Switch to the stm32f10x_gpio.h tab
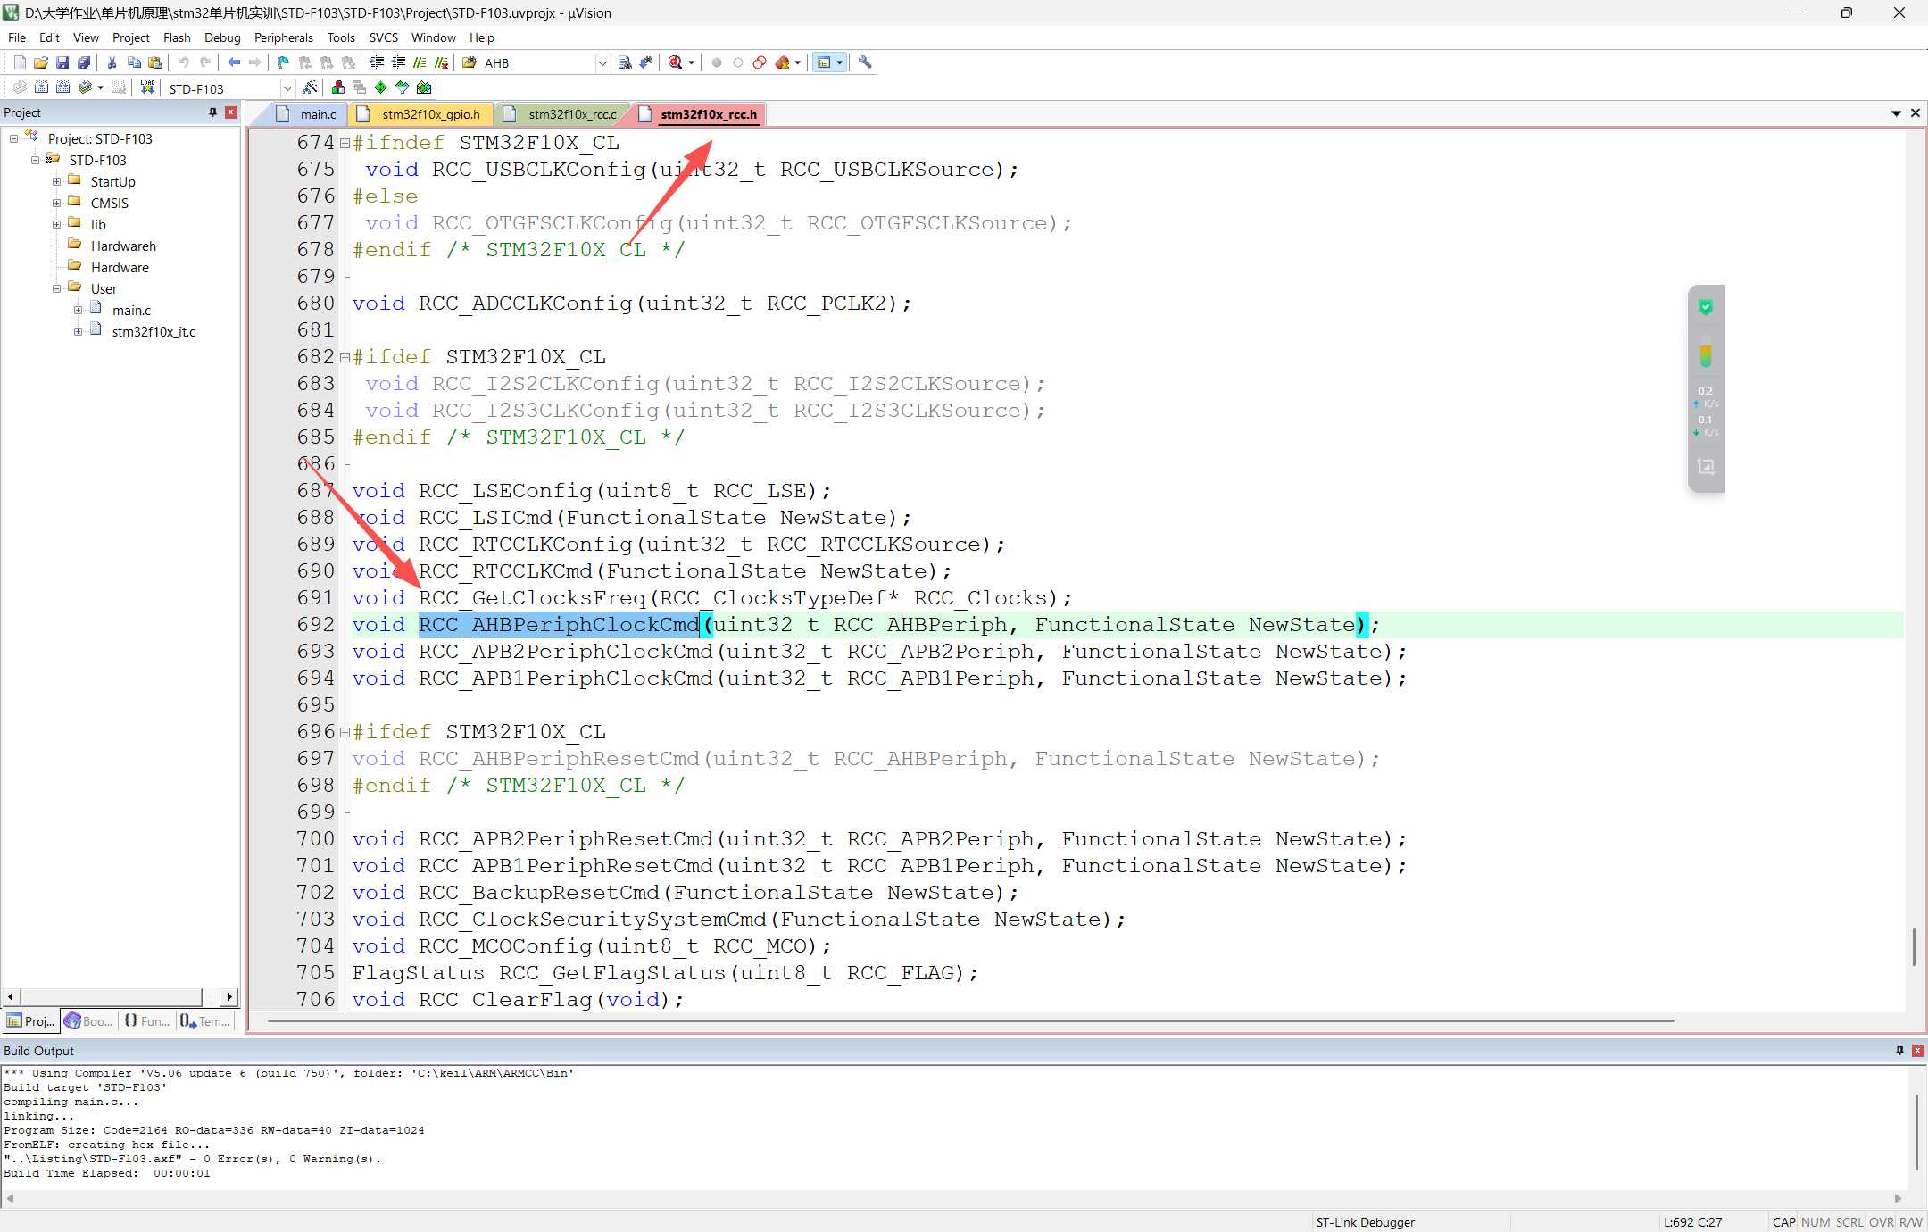 (430, 114)
